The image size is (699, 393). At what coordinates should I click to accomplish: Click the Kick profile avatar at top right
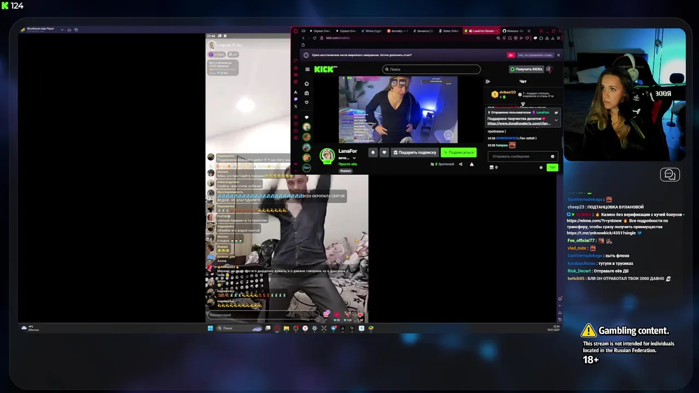point(549,69)
